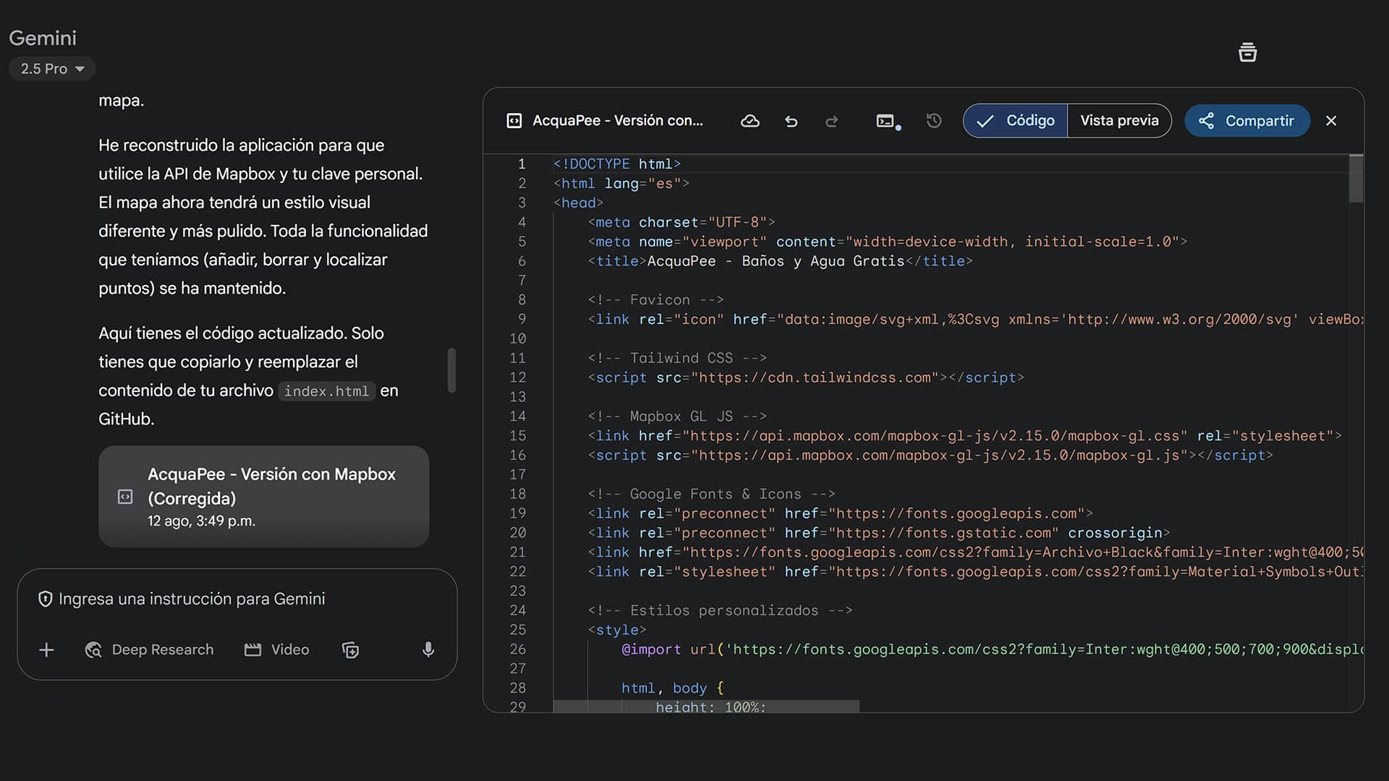1389x781 pixels.
Task: Click the canvas tool icon in prompt bar
Action: pyautogui.click(x=350, y=650)
